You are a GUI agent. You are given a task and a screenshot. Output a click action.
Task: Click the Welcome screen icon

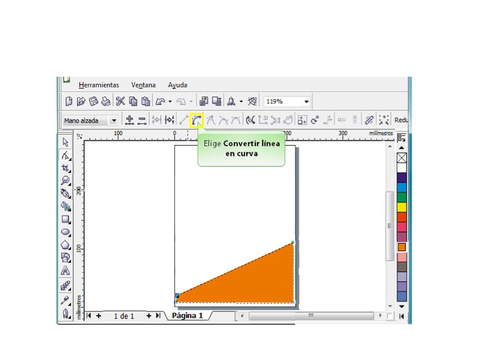click(252, 101)
